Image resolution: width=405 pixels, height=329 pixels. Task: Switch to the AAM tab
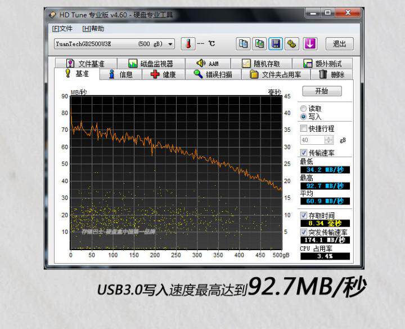(x=208, y=63)
